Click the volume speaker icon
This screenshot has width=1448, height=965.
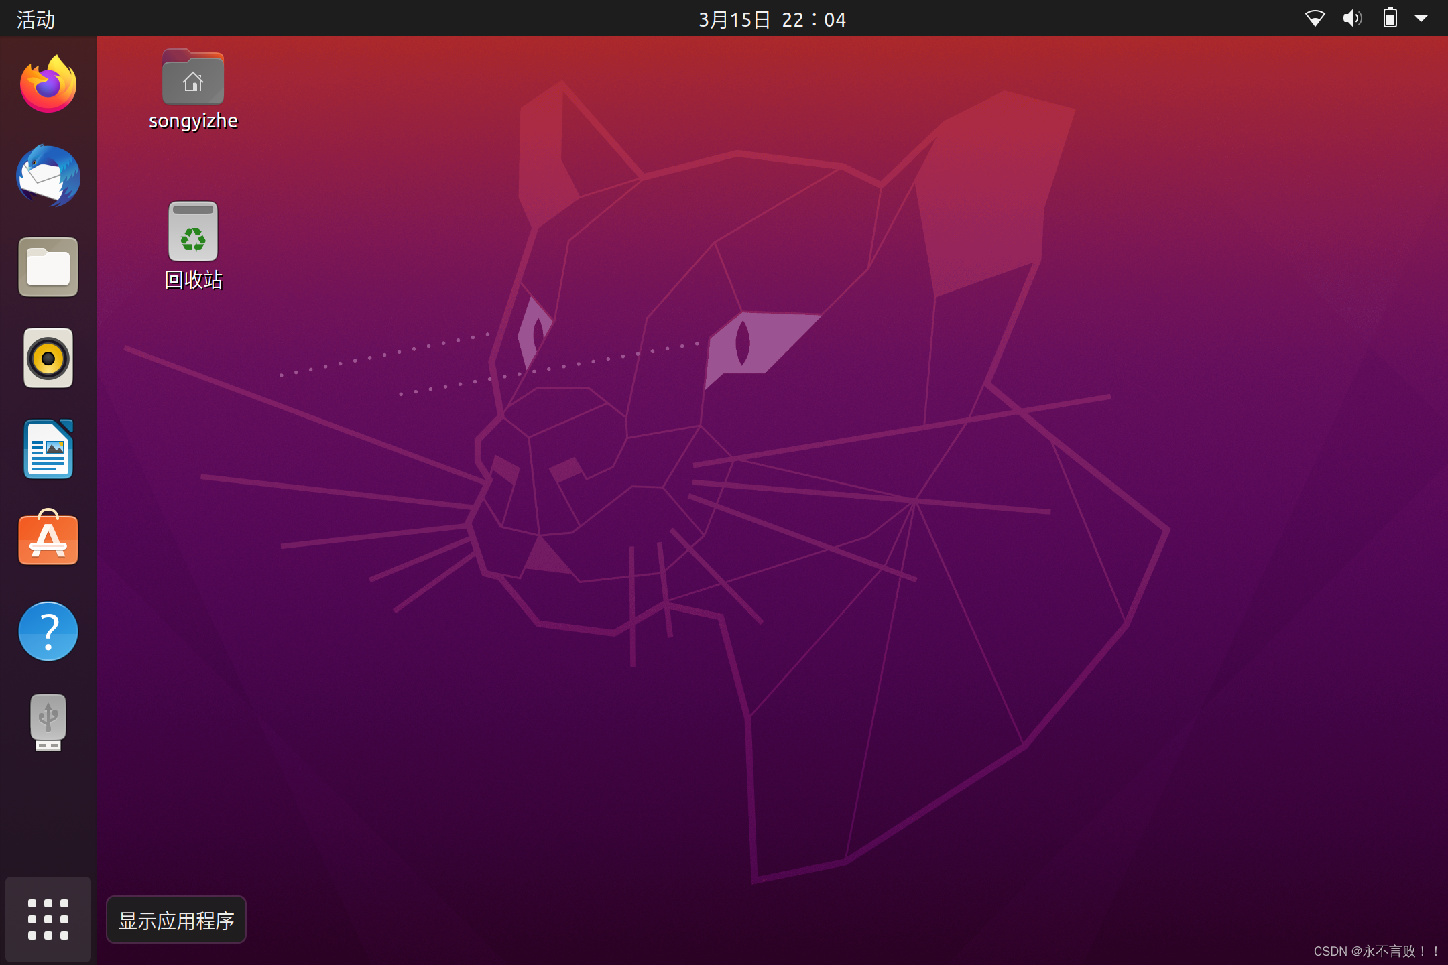1351,18
